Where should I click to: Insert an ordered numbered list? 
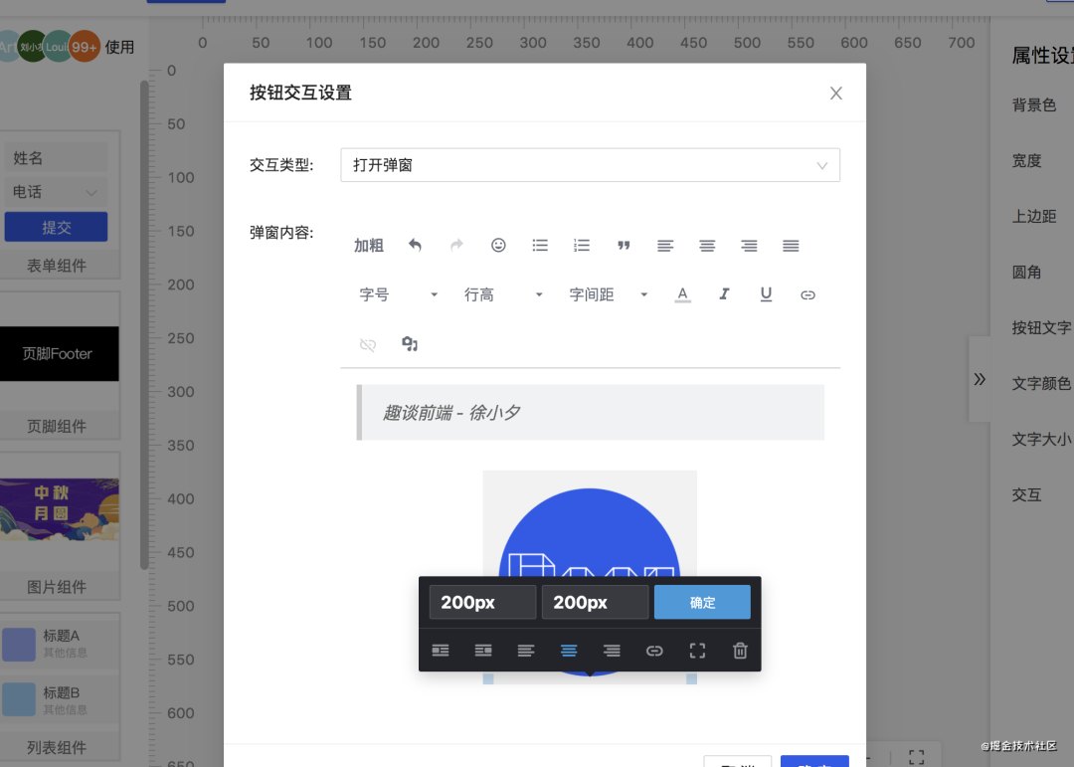pyautogui.click(x=582, y=246)
